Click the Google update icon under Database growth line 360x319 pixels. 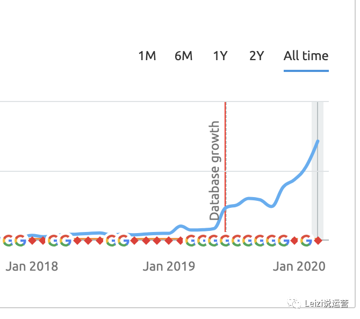(x=225, y=240)
